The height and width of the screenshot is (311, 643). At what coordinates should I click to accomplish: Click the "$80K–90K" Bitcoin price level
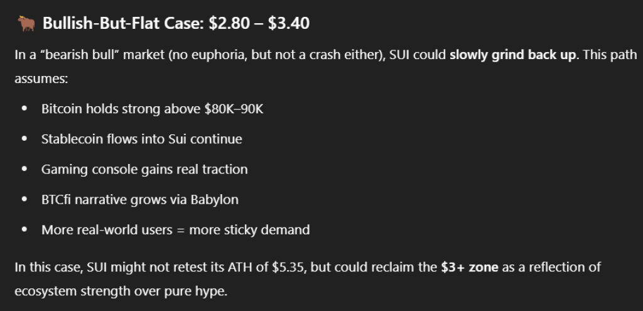point(234,109)
